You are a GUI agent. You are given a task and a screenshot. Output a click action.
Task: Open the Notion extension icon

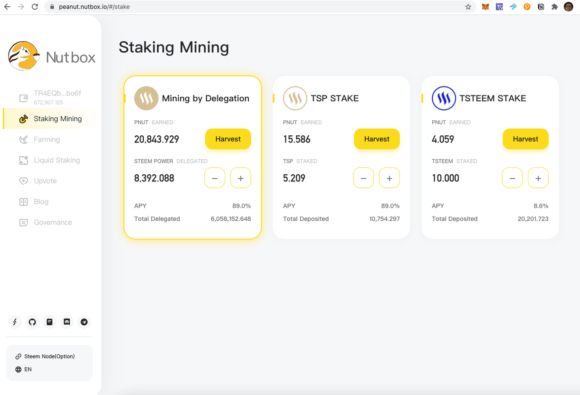tap(541, 7)
